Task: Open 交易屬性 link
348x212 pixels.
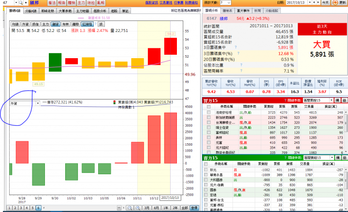Action: tap(166, 3)
